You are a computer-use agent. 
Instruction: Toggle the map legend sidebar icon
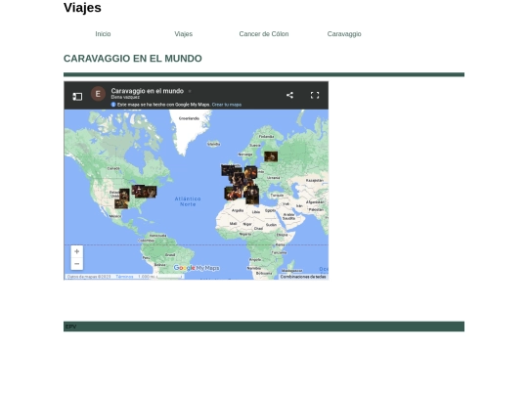[x=77, y=97]
